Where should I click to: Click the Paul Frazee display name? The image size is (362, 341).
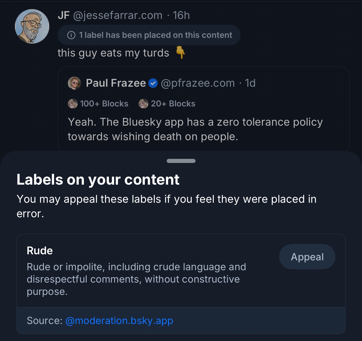(116, 83)
